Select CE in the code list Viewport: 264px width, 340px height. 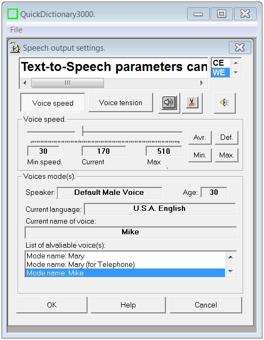[x=220, y=63]
